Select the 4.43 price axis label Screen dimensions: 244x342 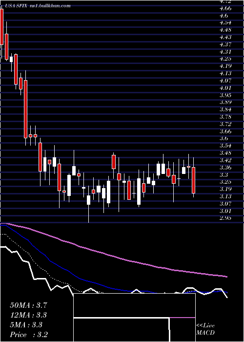coord(225,37)
